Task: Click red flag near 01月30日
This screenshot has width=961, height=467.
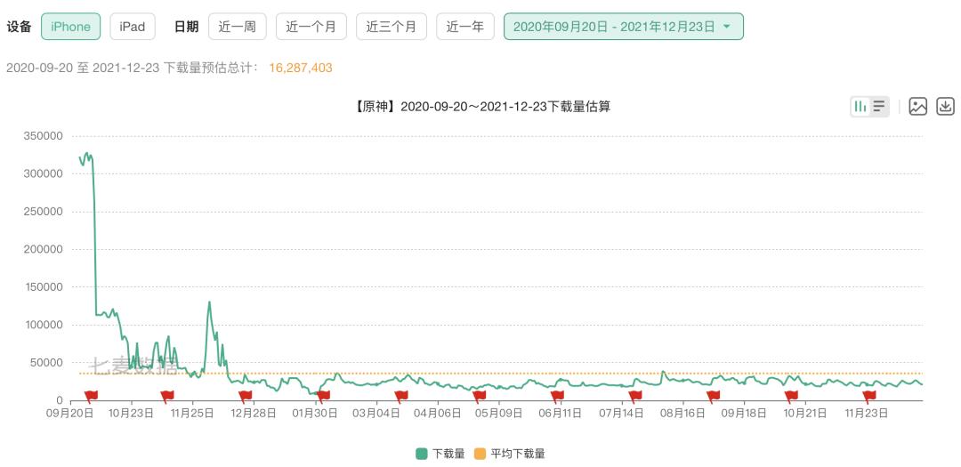Action: [323, 396]
